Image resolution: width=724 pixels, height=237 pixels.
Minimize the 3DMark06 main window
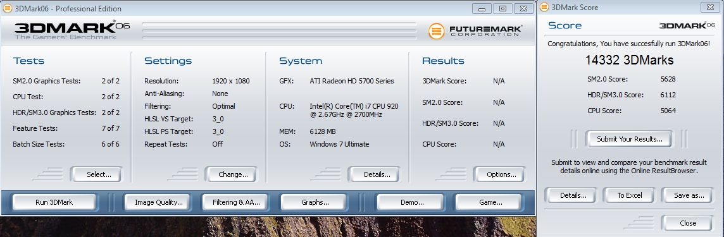click(482, 9)
